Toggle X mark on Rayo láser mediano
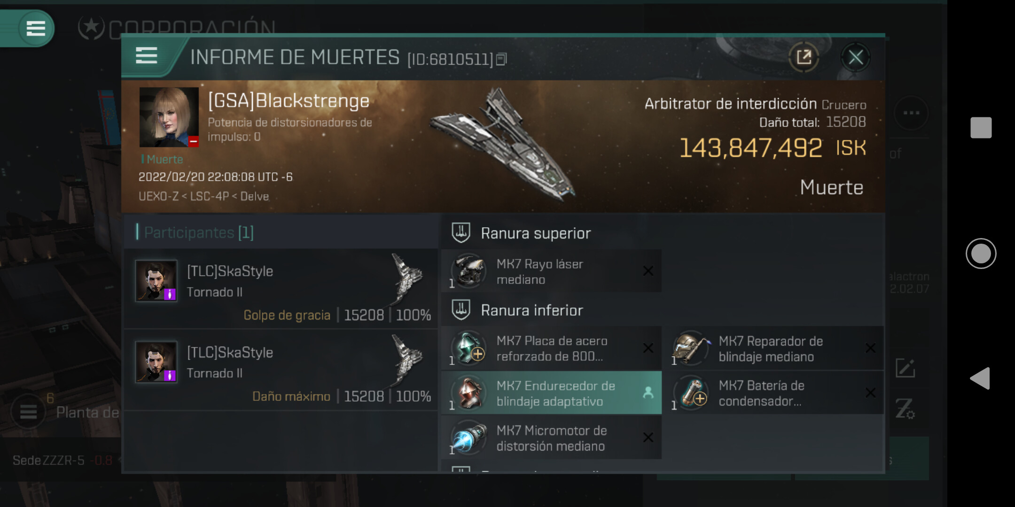 point(648,271)
